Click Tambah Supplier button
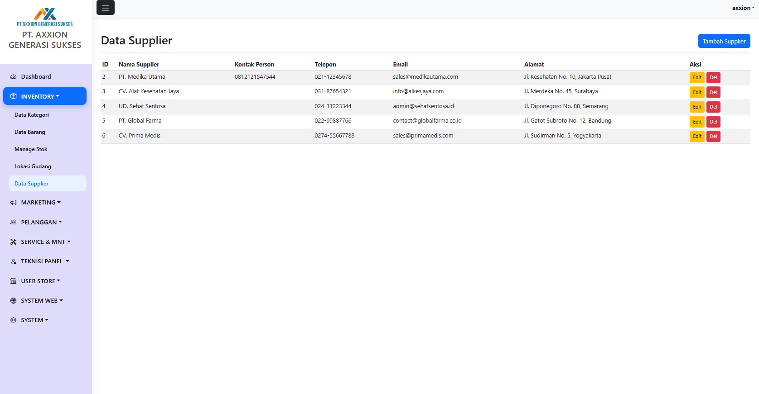Screen dimensions: 759x394 click(724, 41)
